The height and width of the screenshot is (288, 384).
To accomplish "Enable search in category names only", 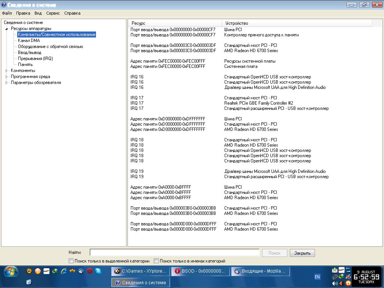I will (x=156, y=261).
